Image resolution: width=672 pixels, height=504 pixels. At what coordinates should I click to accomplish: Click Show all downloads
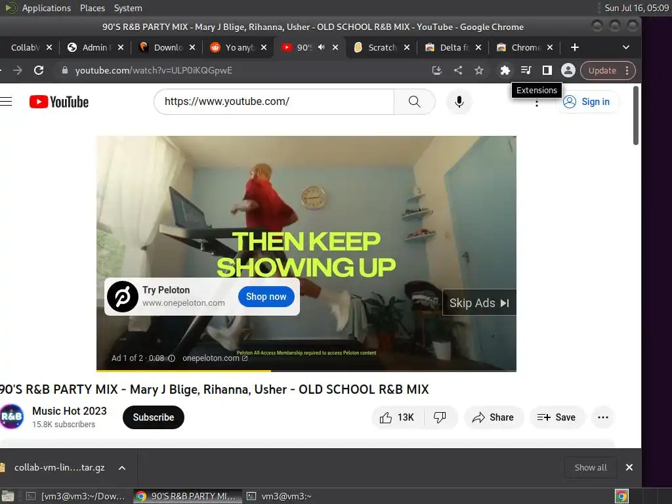tap(591, 467)
